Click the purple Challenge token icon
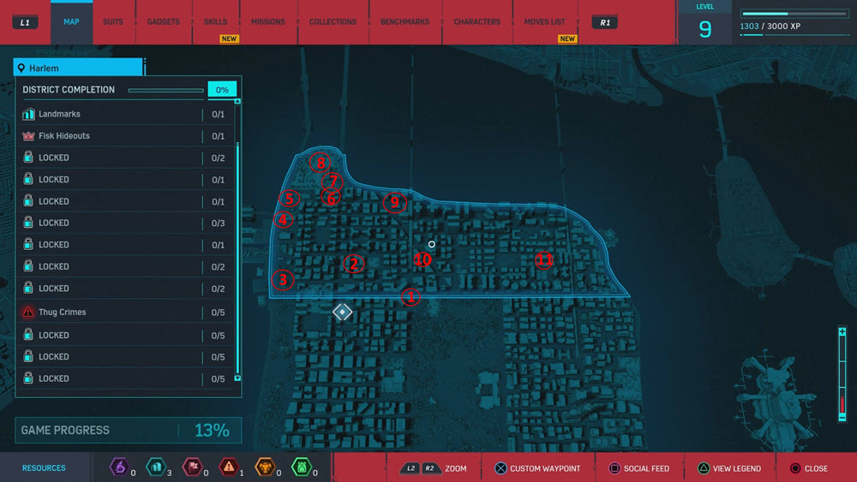 pos(119,467)
